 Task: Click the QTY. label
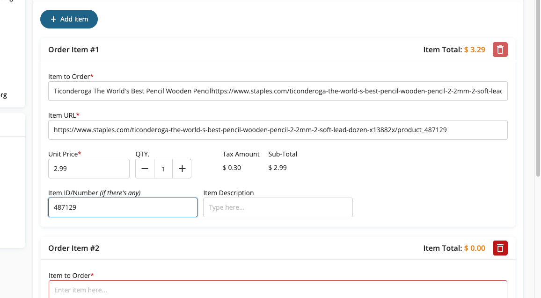142,154
